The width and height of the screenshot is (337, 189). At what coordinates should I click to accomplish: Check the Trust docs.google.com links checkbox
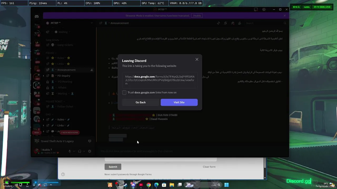[x=124, y=92]
